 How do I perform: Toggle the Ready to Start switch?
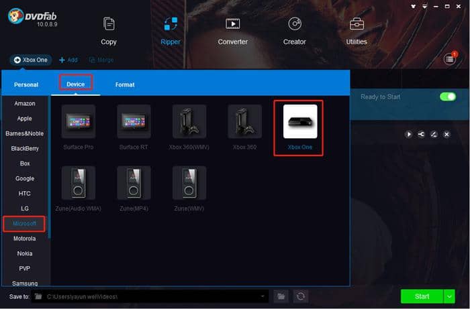448,97
